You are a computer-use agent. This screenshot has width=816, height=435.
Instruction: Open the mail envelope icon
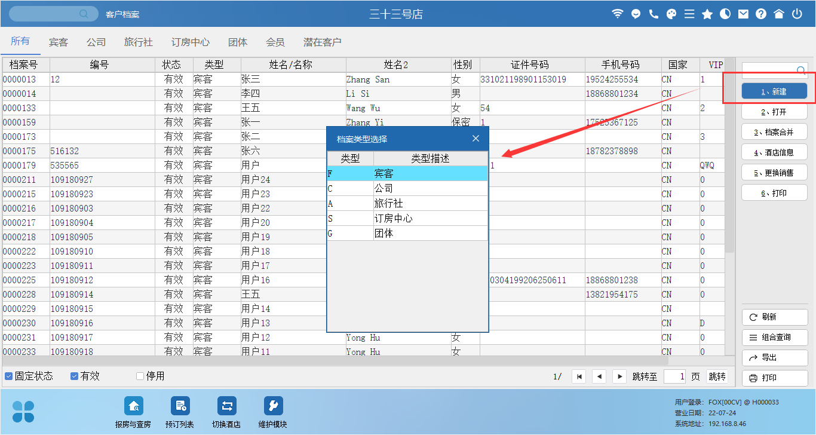coord(743,14)
